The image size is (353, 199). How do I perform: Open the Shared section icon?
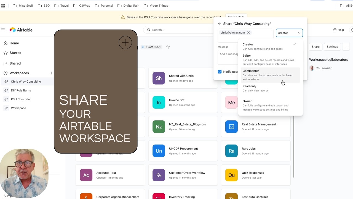tap(6, 63)
